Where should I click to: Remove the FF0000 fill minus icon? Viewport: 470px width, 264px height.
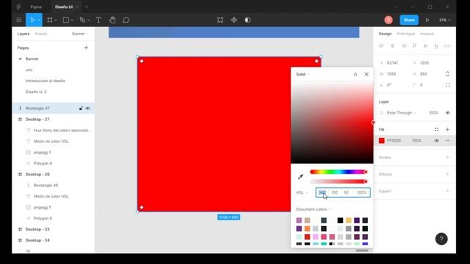click(447, 140)
